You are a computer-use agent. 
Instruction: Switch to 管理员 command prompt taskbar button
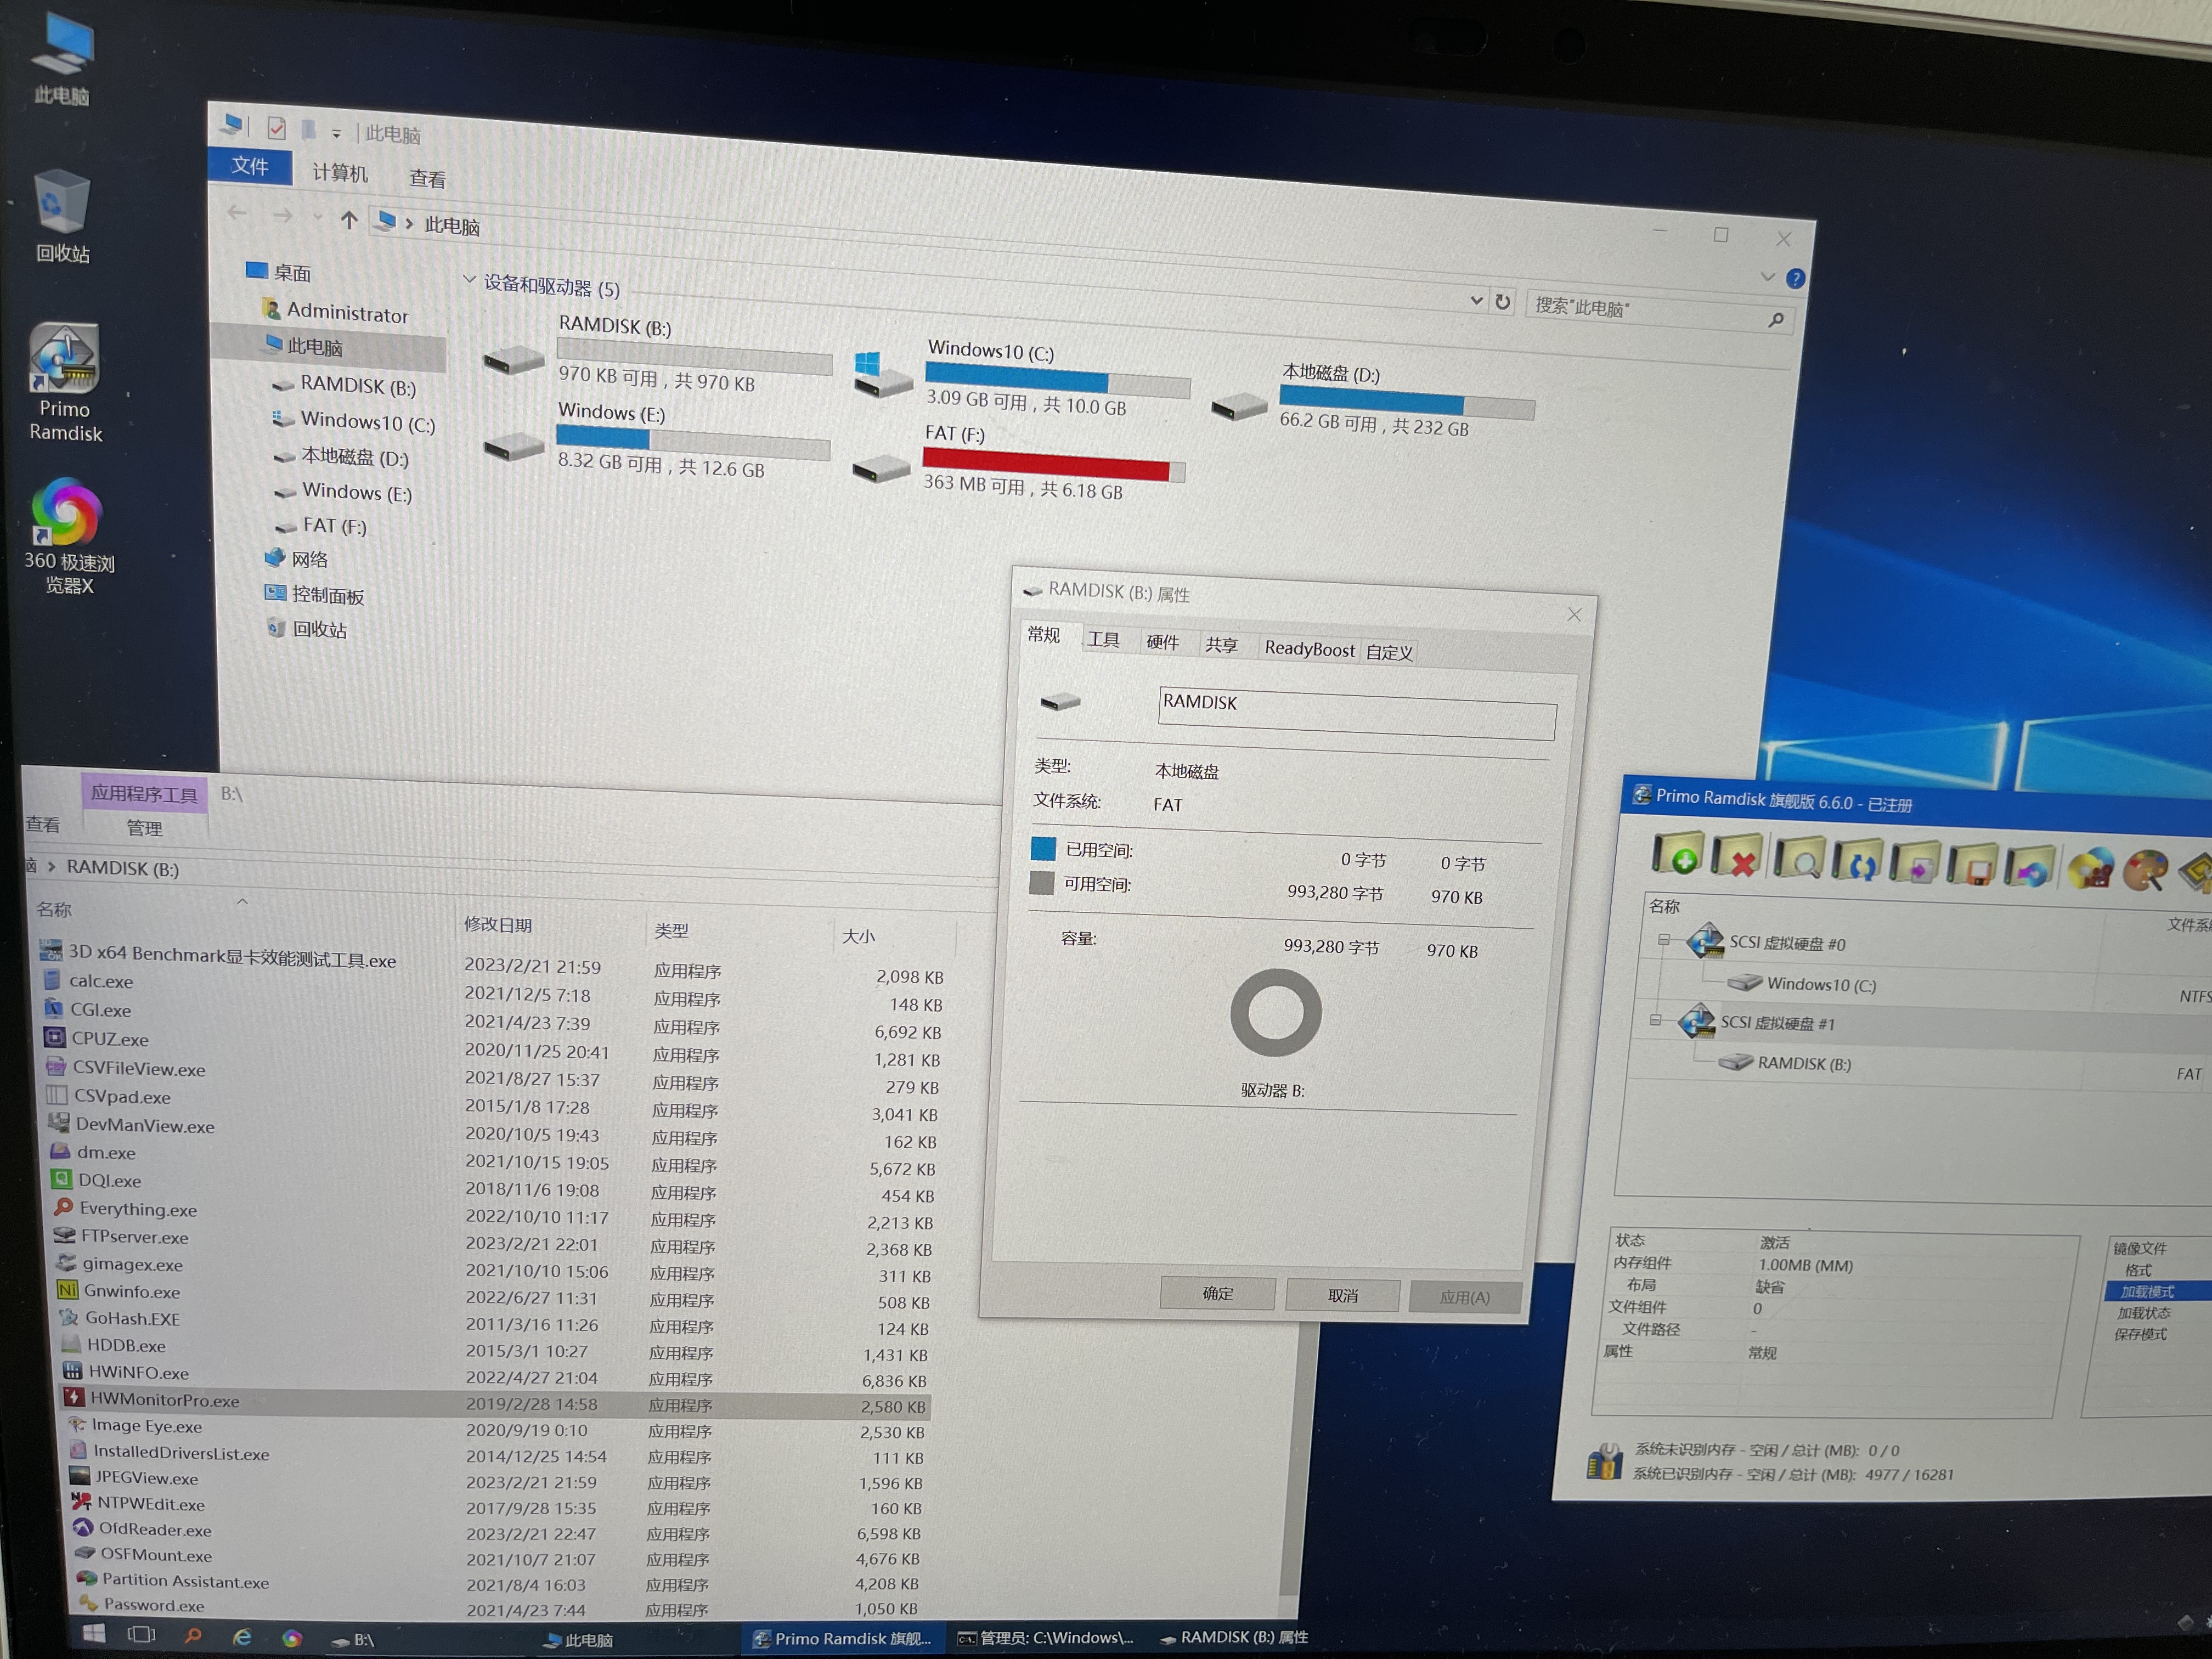click(x=1045, y=1637)
